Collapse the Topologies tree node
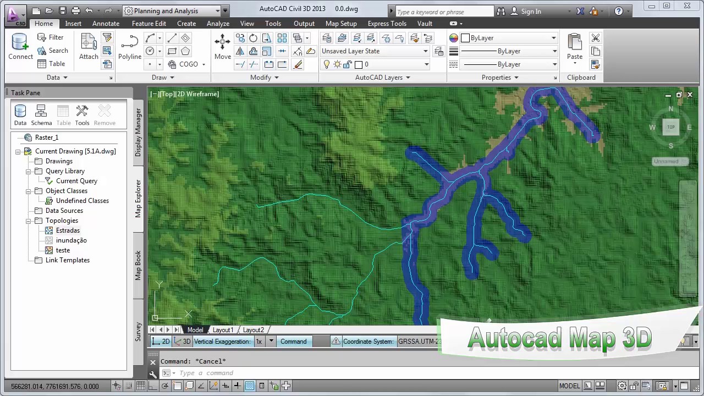The image size is (704, 396). click(28, 221)
